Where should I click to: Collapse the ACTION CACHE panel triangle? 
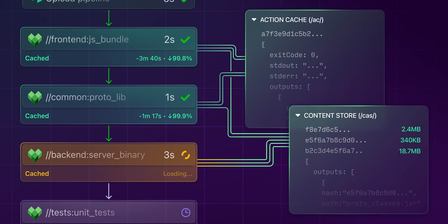tap(254, 20)
